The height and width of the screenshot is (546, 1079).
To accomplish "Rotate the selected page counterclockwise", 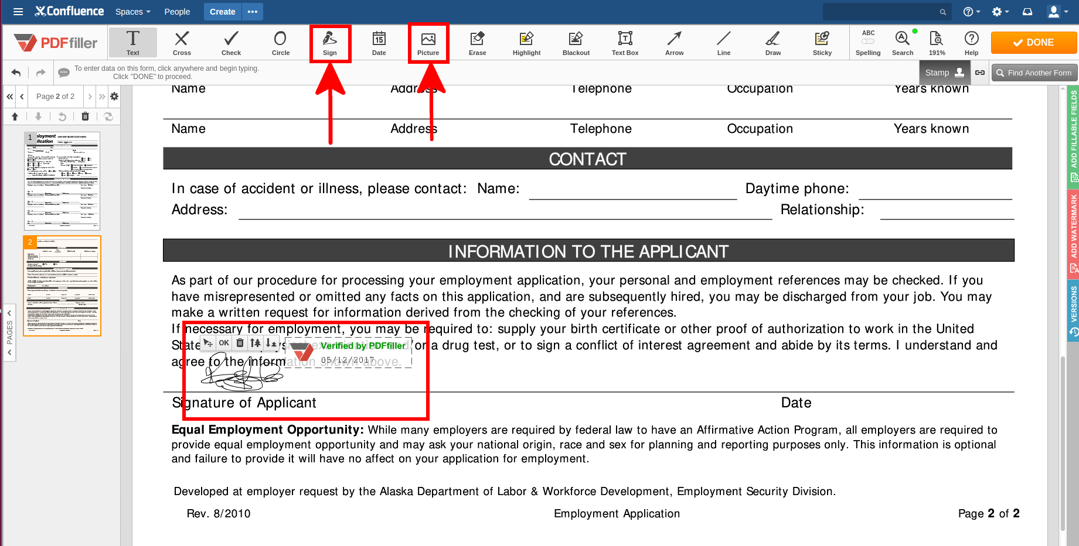I will pyautogui.click(x=62, y=116).
